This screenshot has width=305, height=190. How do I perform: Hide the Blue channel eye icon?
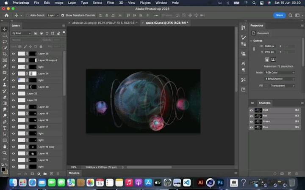click(x=251, y=128)
